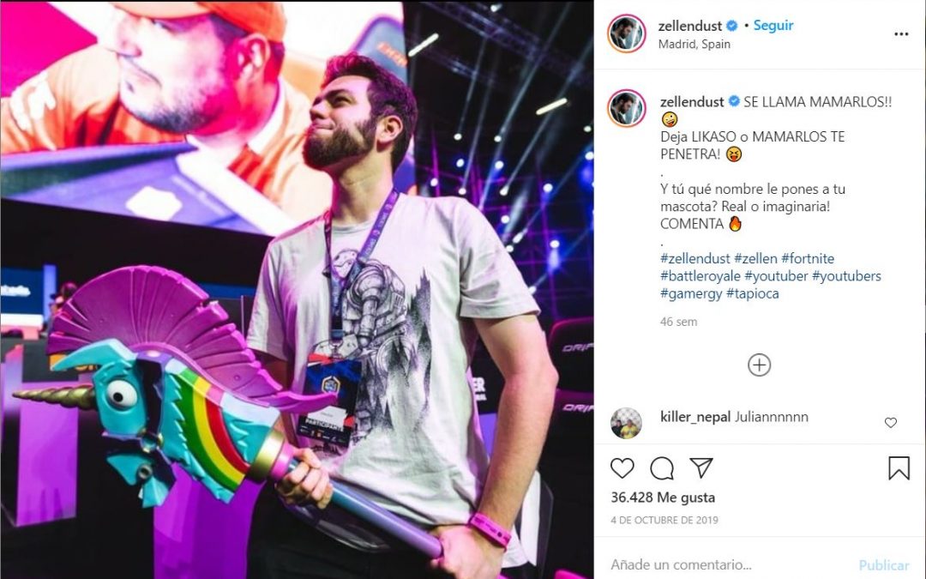
Task: Share the post via paper plane icon
Action: click(701, 467)
